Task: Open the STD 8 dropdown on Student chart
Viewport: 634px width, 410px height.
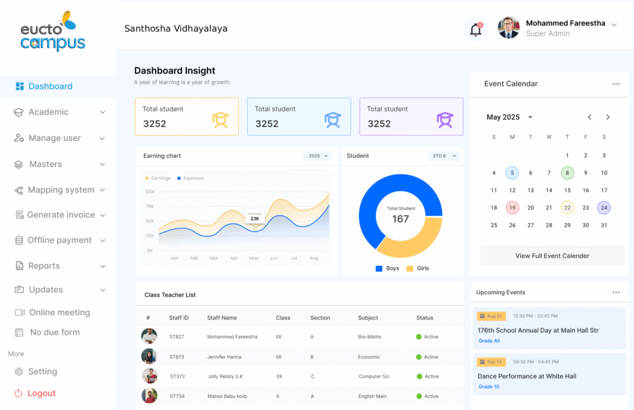Action: 444,156
